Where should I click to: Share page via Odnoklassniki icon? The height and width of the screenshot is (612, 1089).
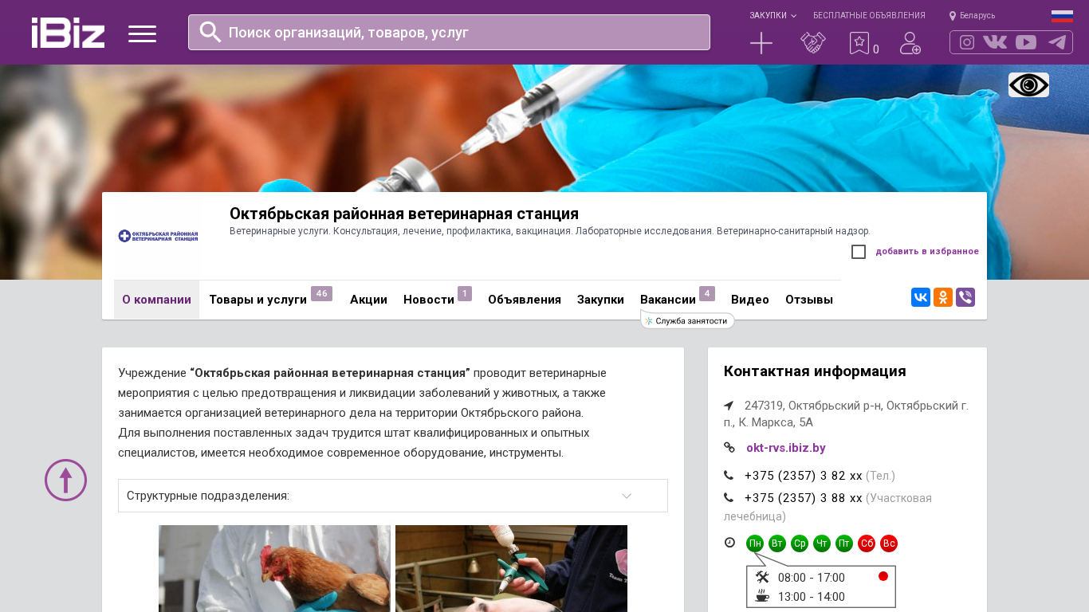click(x=943, y=297)
